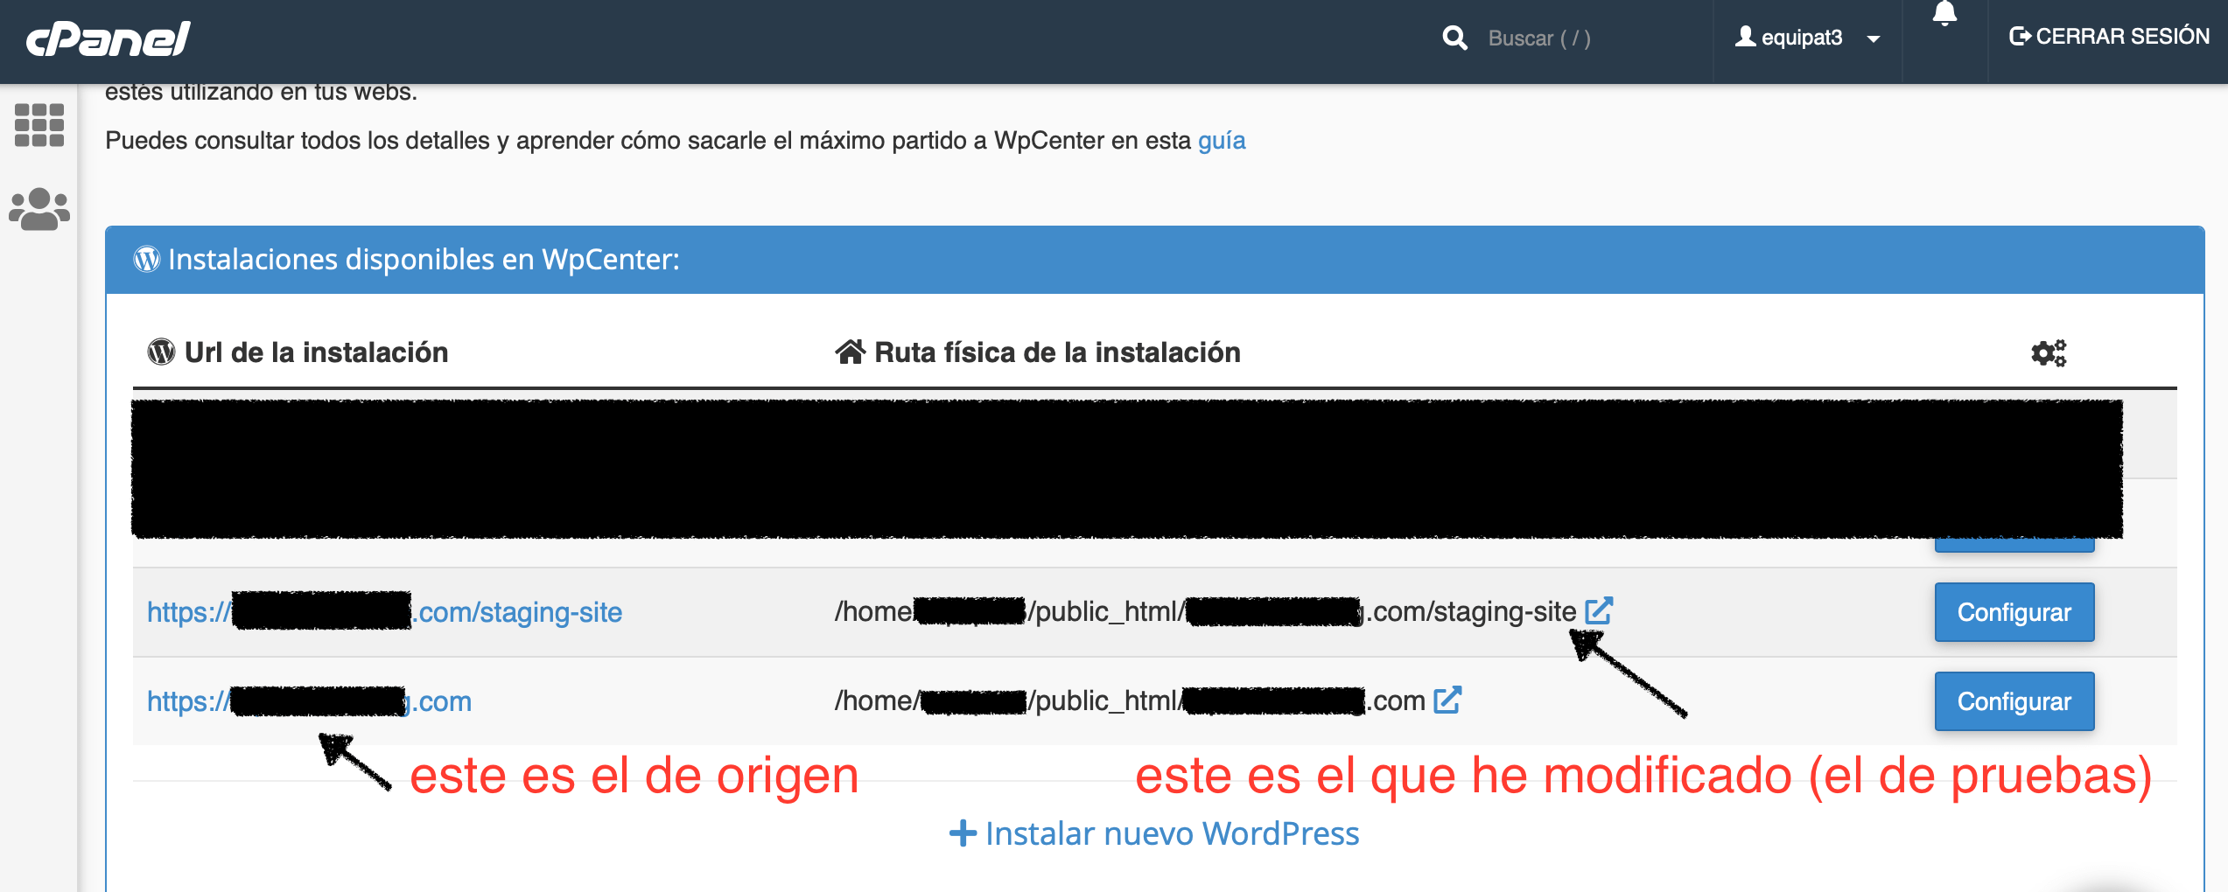This screenshot has width=2228, height=892.
Task: Click the WordPress logo in panel header
Action: click(x=146, y=259)
